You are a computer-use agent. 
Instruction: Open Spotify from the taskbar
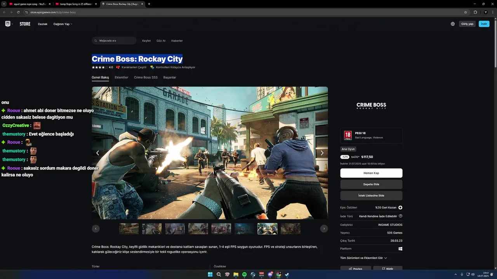pyautogui.click(x=244, y=274)
